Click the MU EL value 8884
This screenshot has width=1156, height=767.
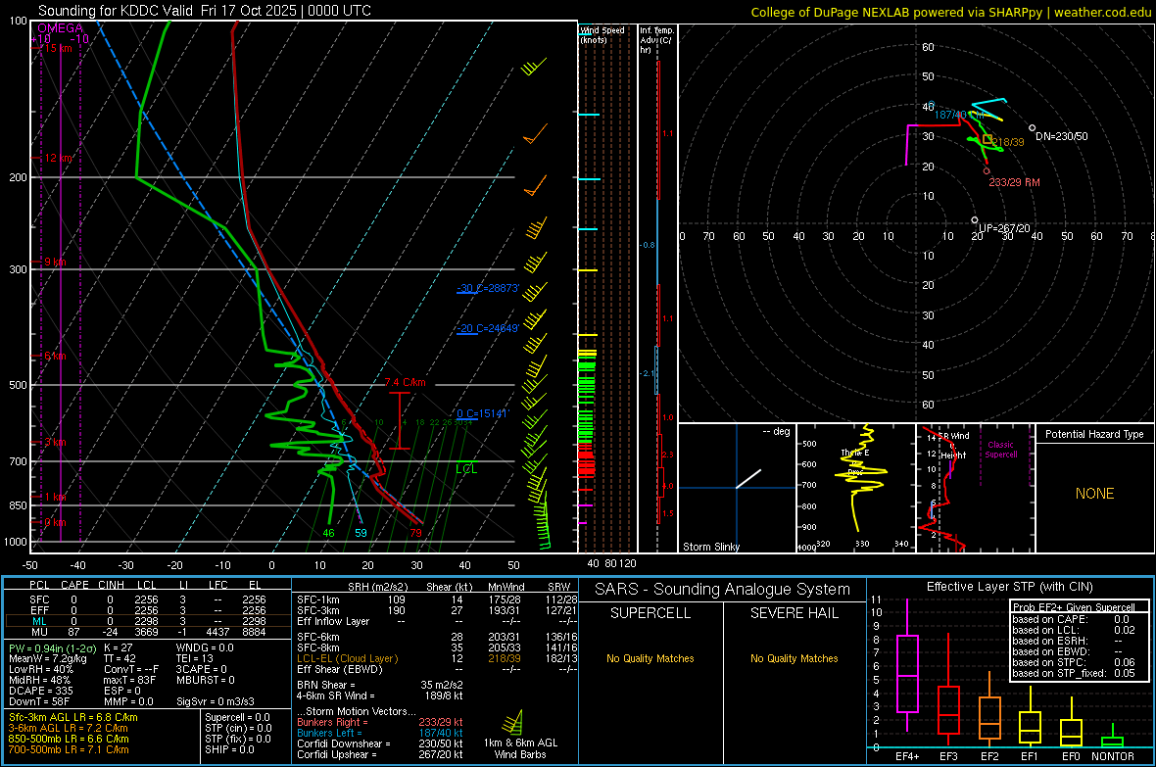254,631
